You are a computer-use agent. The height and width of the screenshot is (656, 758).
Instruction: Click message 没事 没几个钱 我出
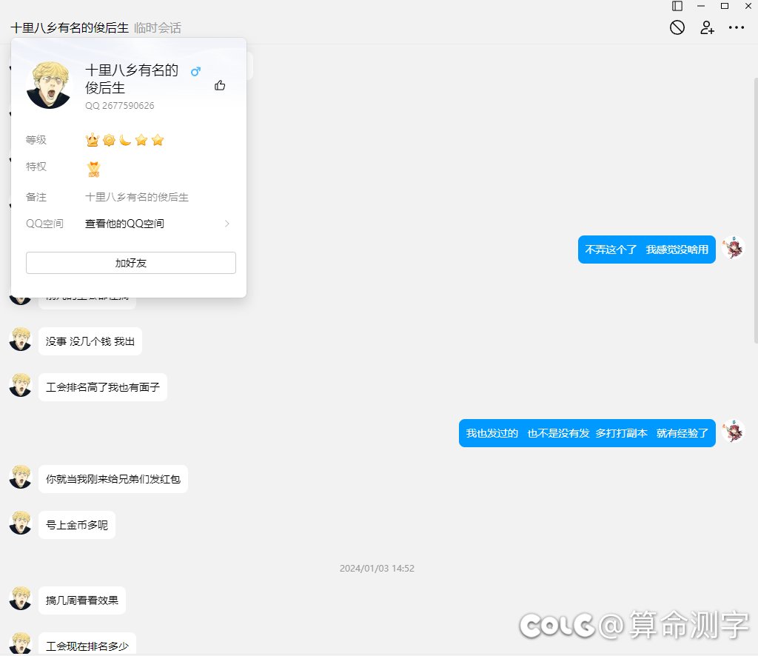(x=90, y=341)
